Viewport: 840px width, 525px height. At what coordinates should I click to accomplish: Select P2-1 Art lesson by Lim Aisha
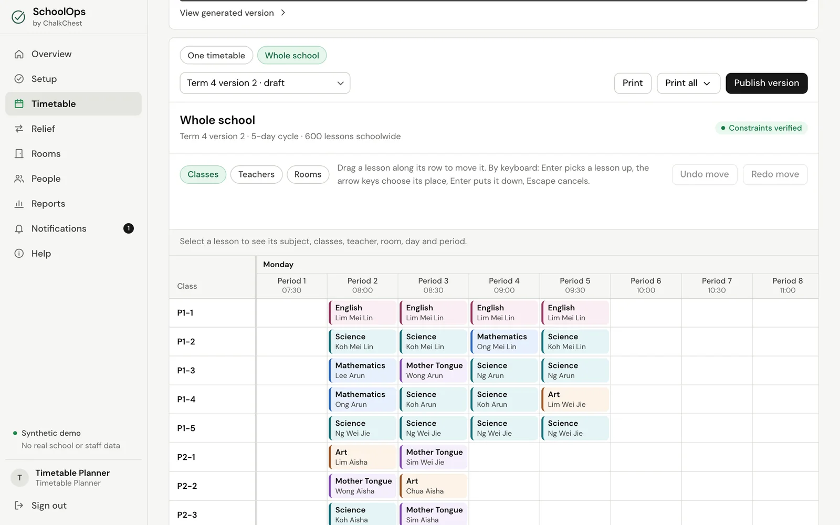click(x=362, y=457)
